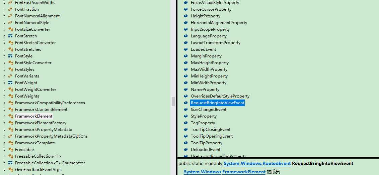Click the FrameworkElement class icon

(x=10, y=116)
